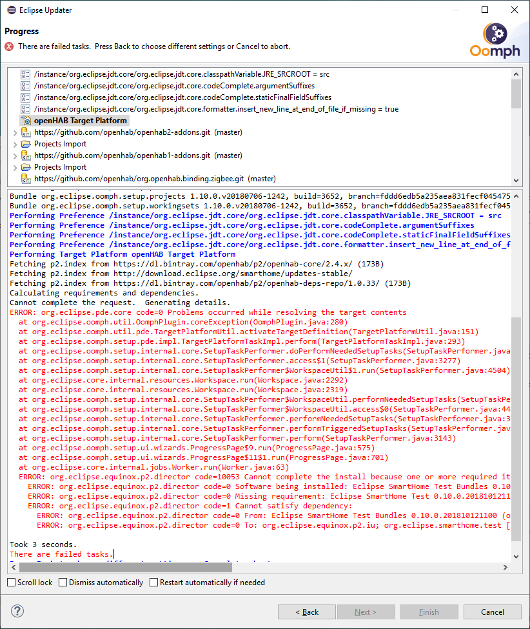The height and width of the screenshot is (629, 530).
Task: Select the classpathVariable.JRE_SRCROOT = src row
Action: pos(182,74)
